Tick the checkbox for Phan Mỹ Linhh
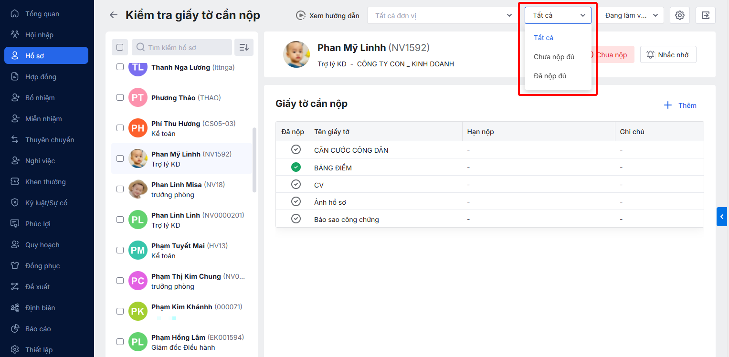This screenshot has width=729, height=357. coord(120,158)
